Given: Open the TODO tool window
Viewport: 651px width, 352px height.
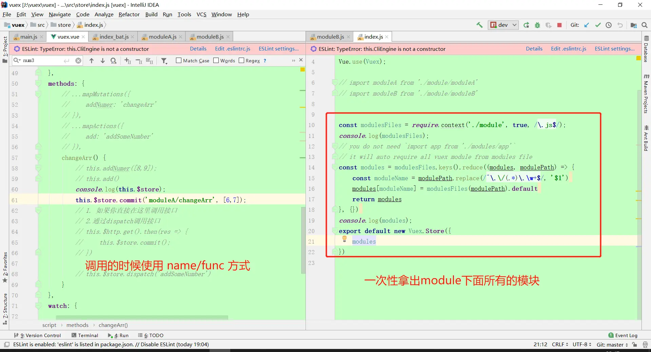Looking at the screenshot, I should click(151, 335).
